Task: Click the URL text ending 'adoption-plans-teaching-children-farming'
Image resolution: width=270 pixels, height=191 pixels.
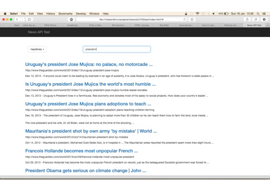Action: pyautogui.click(x=90, y=110)
